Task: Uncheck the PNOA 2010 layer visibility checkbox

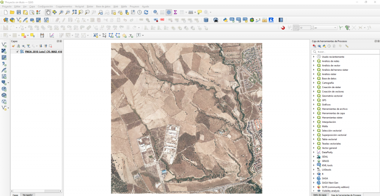Action: coord(17,52)
